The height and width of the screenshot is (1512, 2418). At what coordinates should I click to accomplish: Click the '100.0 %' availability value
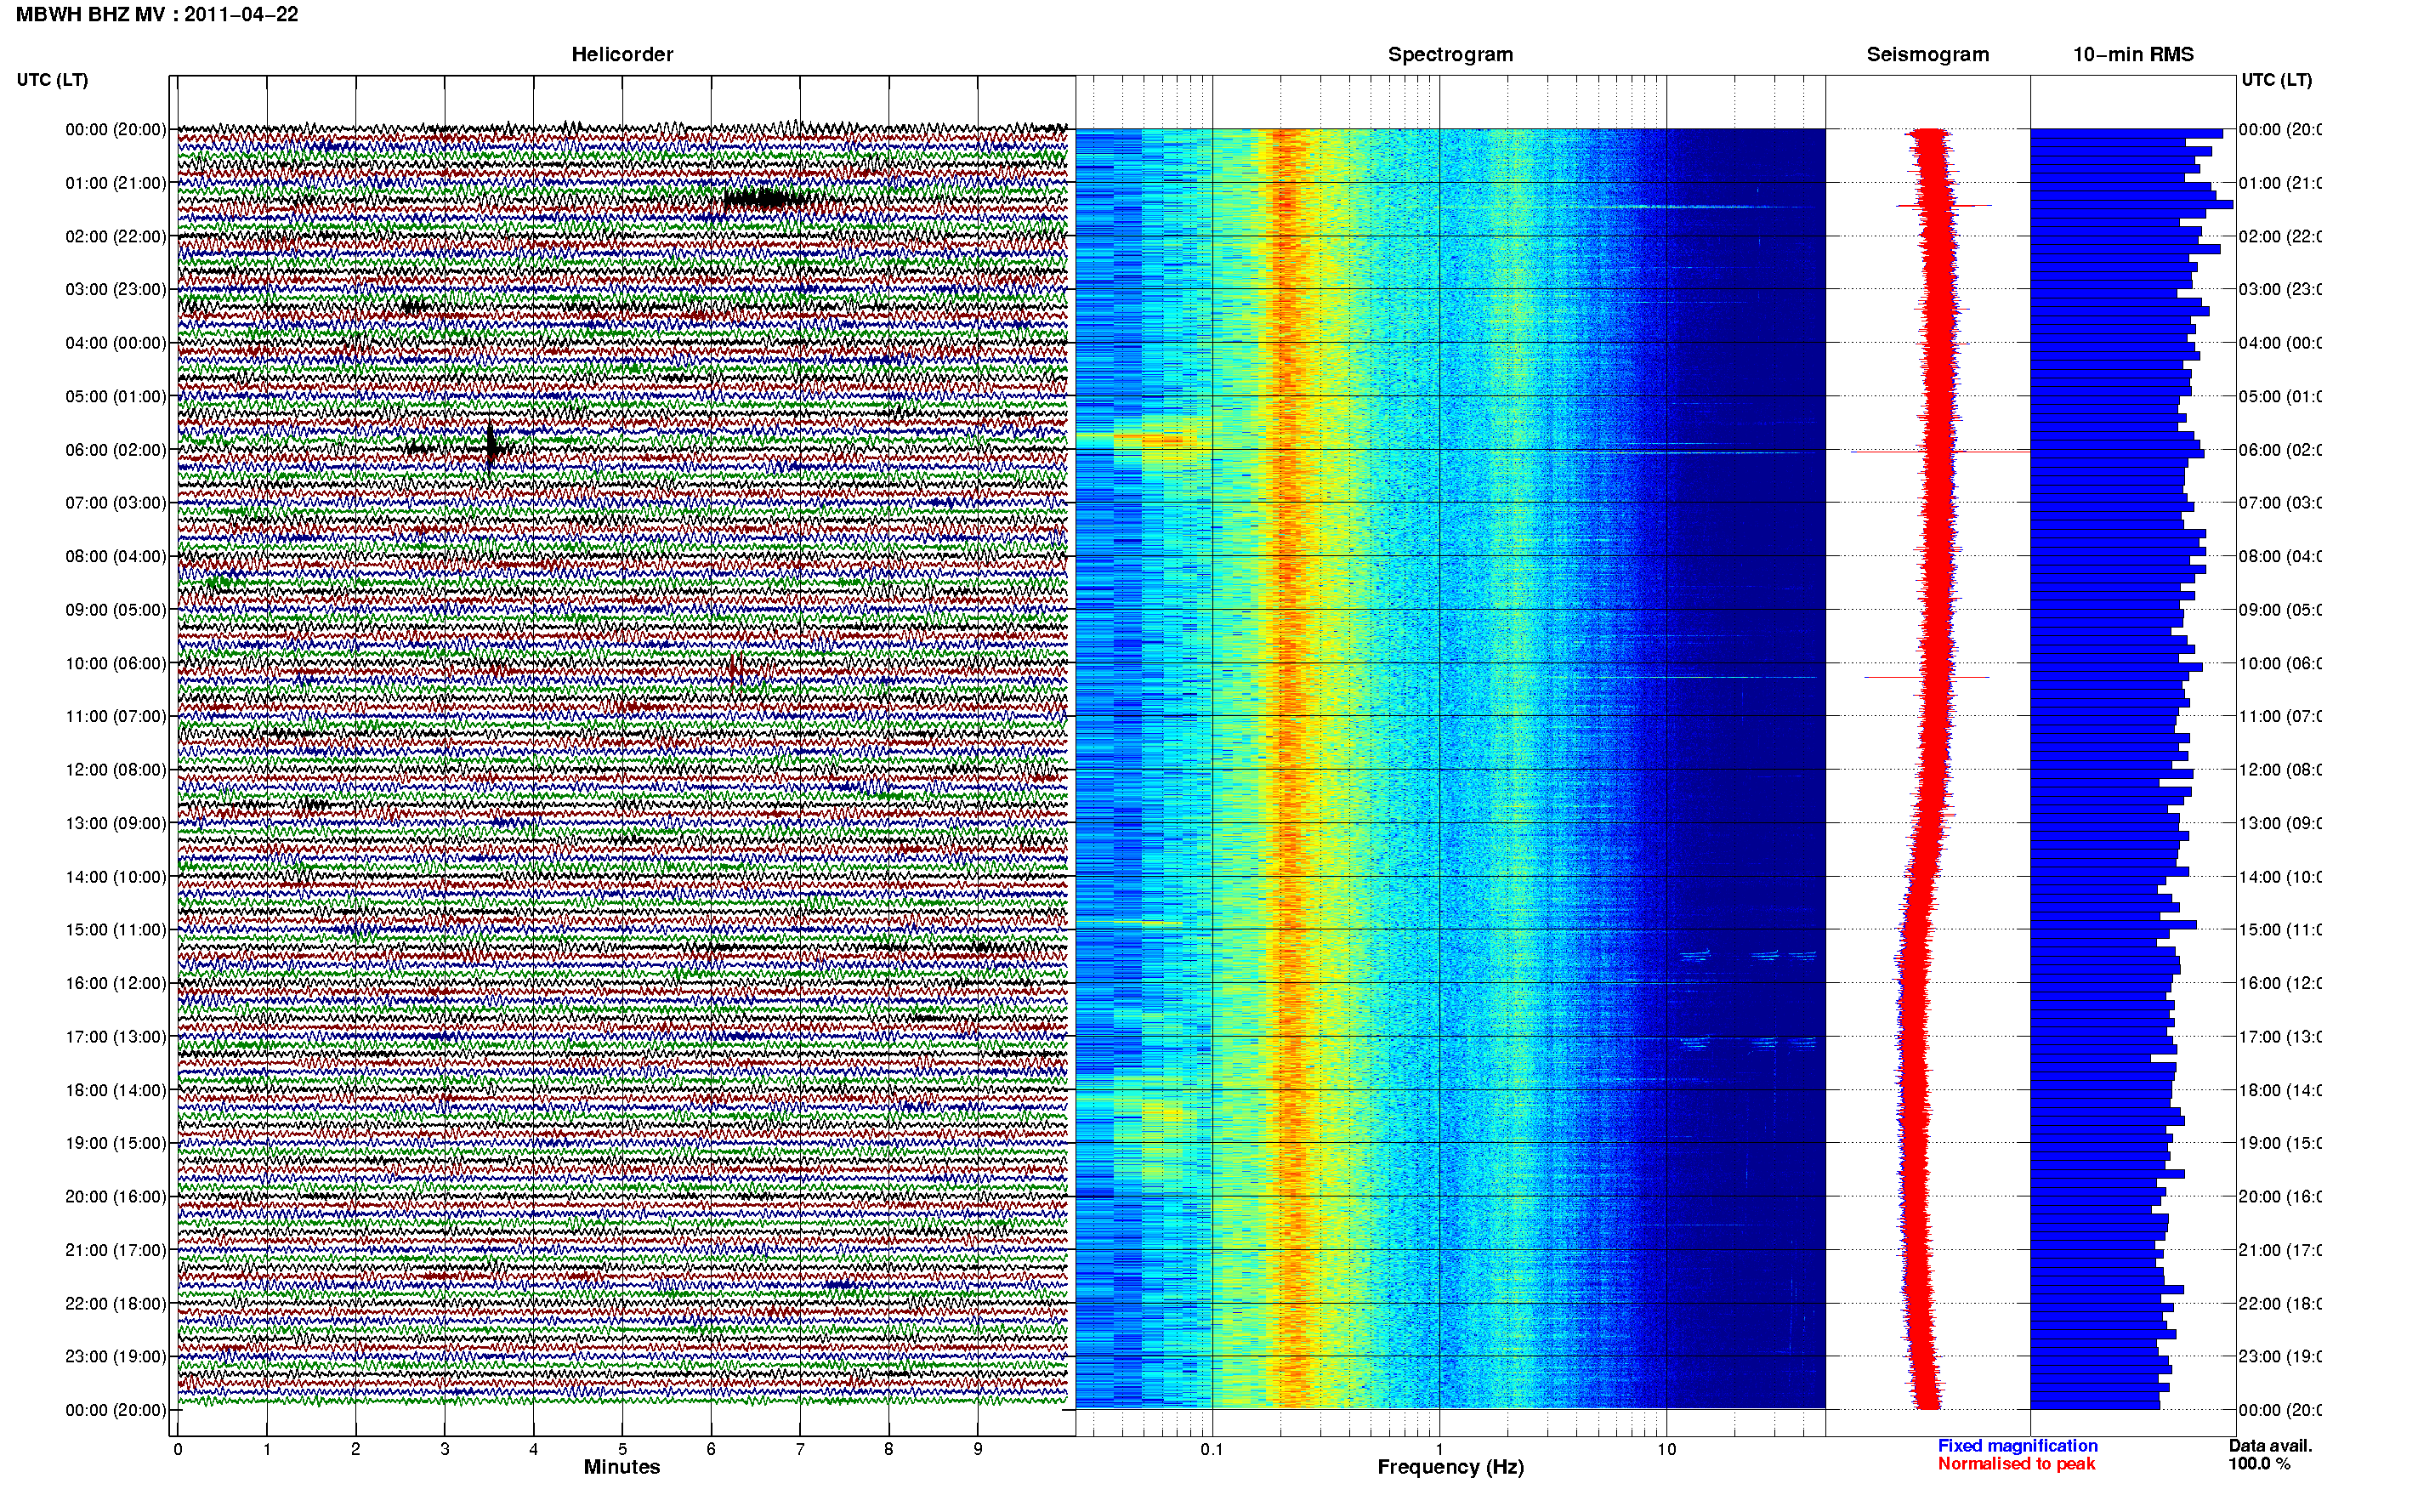[x=2259, y=1464]
